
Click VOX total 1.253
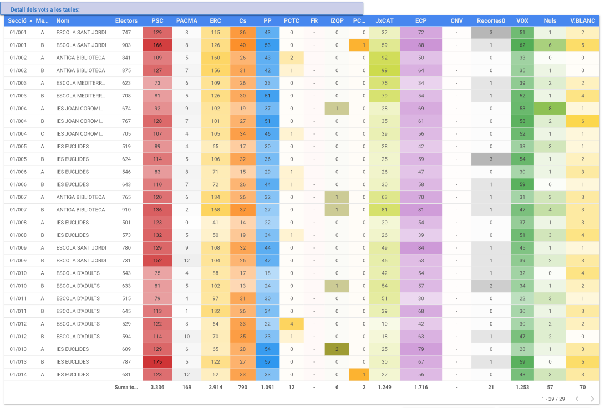click(x=522, y=387)
